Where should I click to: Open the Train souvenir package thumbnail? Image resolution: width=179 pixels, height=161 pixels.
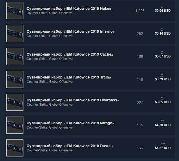[15, 79]
